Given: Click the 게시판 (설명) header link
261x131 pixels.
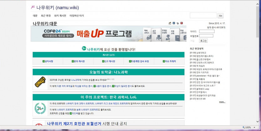Looking at the screenshot, I should point(108,55).
